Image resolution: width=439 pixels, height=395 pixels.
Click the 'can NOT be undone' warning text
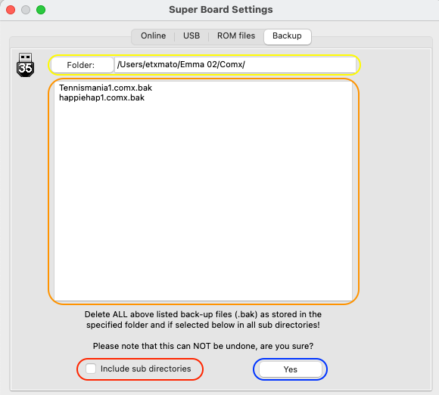(203, 346)
